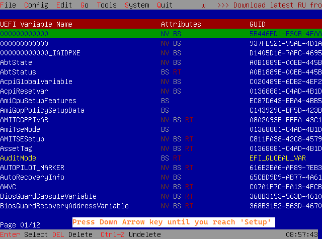This screenshot has width=322, height=239.
Task: Open the Tools menu
Action: click(107, 5)
